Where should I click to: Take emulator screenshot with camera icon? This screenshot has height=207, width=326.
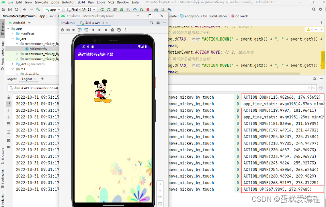[113, 30]
